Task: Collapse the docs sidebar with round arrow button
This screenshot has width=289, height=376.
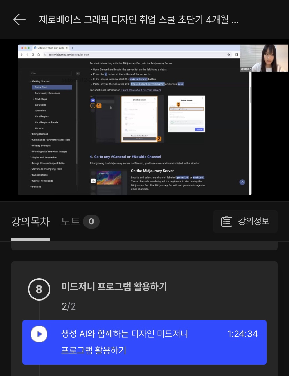Action: (78, 73)
